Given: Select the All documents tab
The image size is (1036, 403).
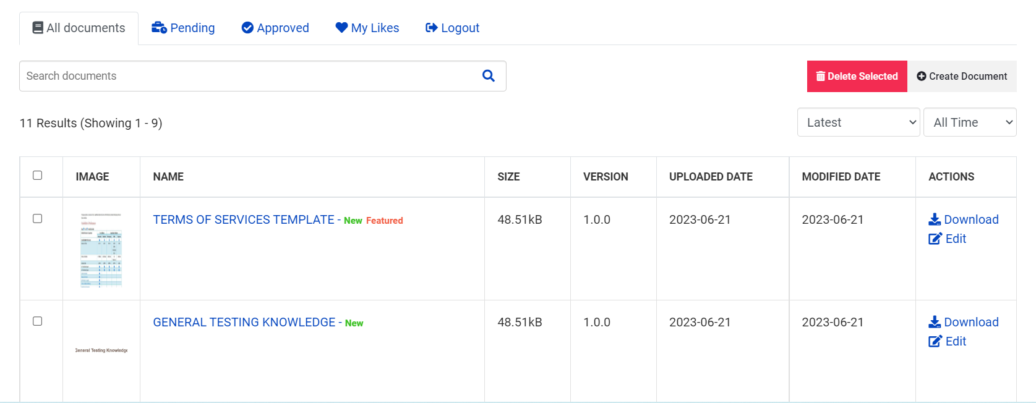Looking at the screenshot, I should click(x=79, y=28).
